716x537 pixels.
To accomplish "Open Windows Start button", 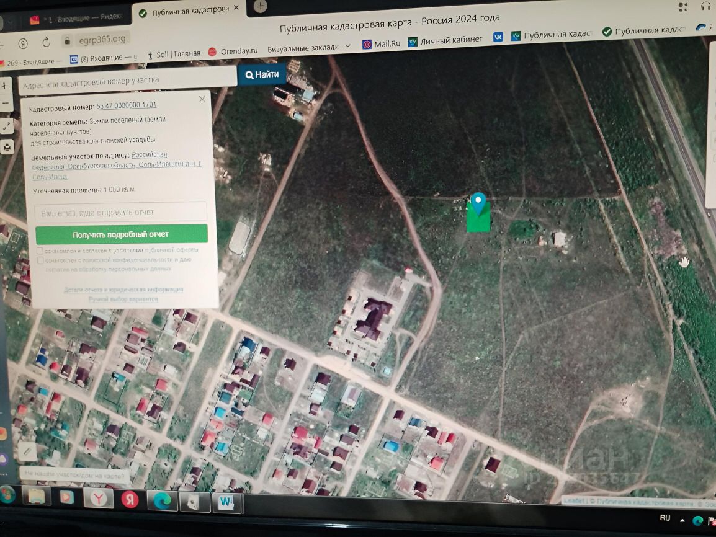I will pyautogui.click(x=6, y=495).
